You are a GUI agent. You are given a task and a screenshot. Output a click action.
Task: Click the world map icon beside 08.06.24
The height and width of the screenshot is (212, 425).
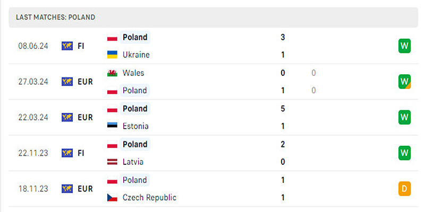[x=67, y=46]
